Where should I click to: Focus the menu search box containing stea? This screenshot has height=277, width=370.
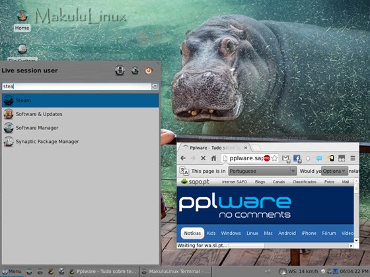[x=77, y=86]
